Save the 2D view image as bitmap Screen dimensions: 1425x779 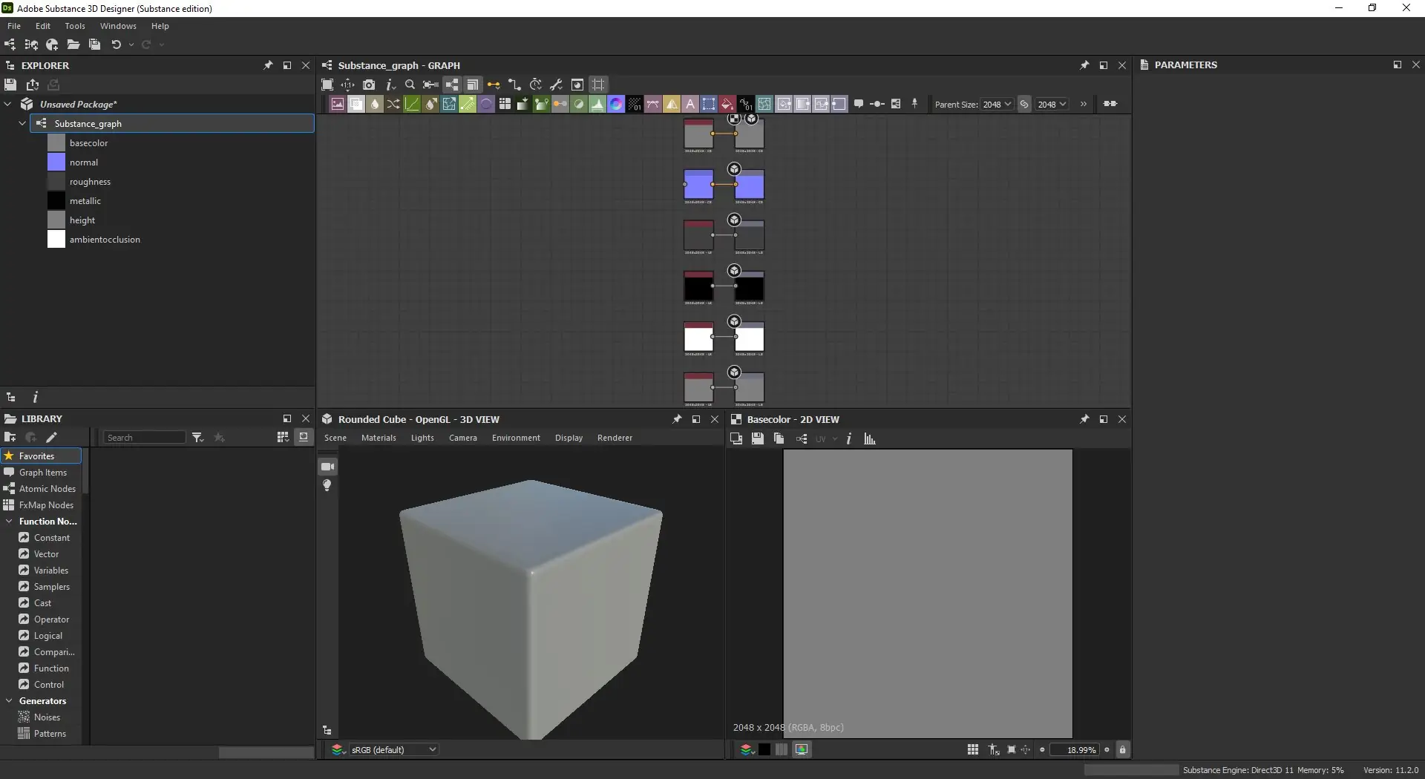757,439
